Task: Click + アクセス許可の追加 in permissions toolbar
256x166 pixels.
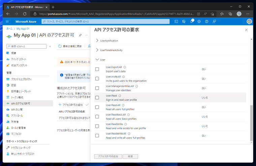Action: [70, 105]
